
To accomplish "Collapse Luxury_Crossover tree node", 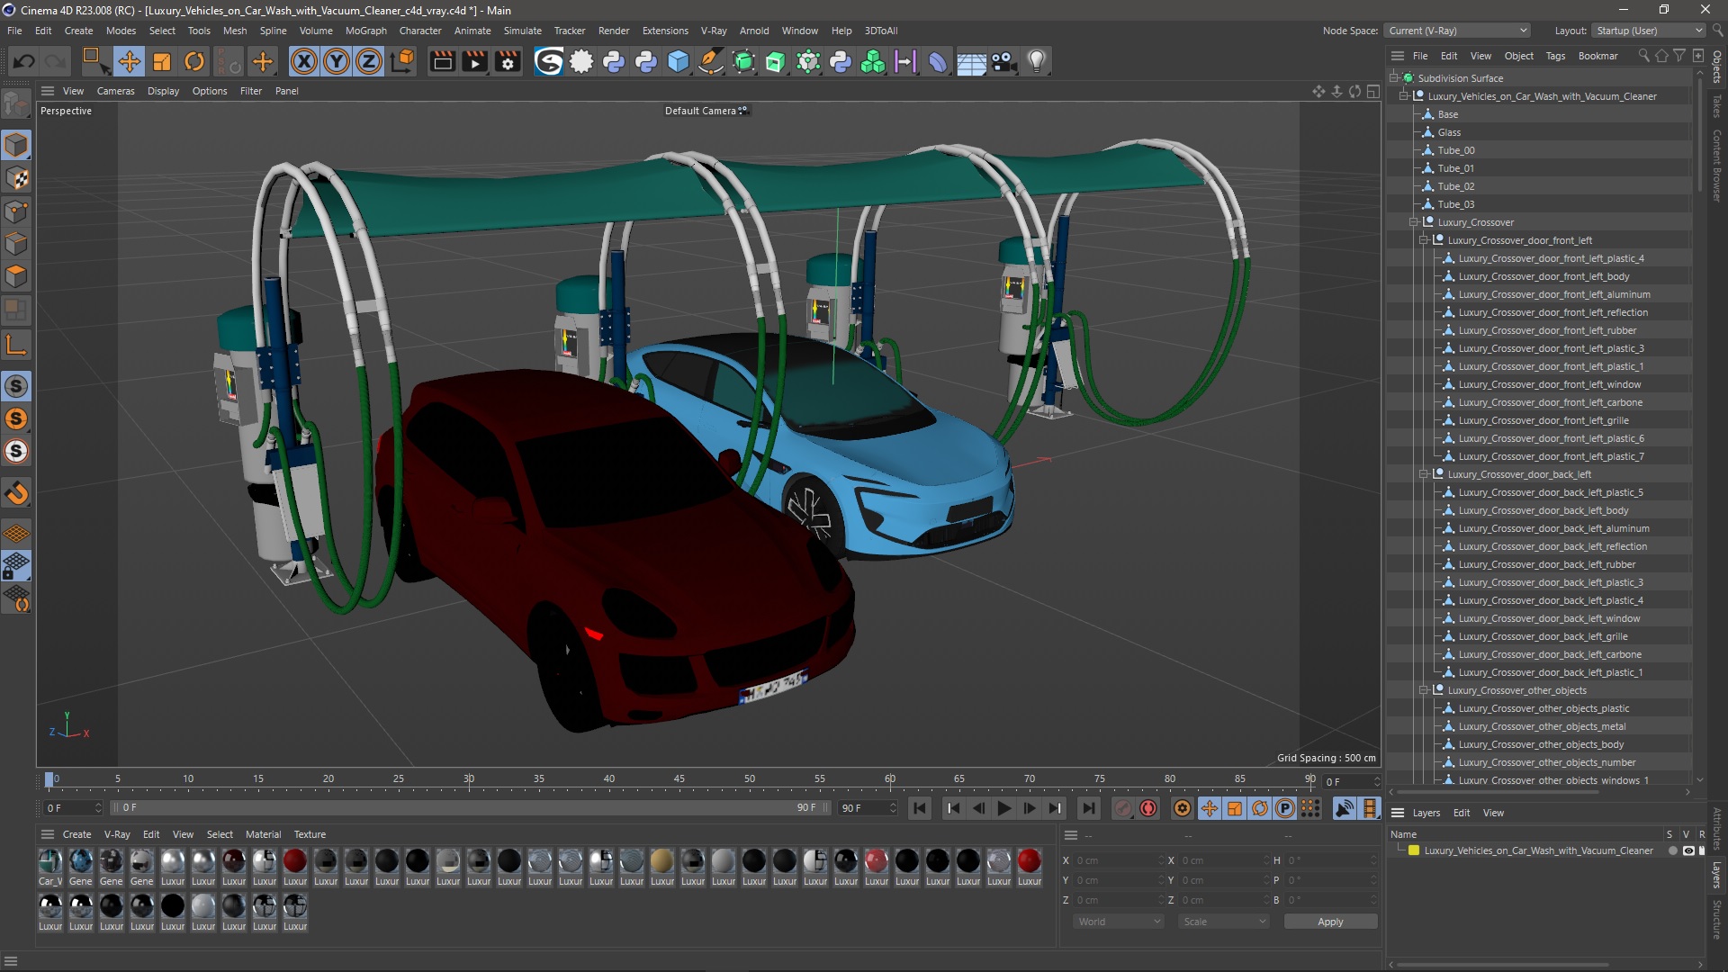I will click(1414, 222).
